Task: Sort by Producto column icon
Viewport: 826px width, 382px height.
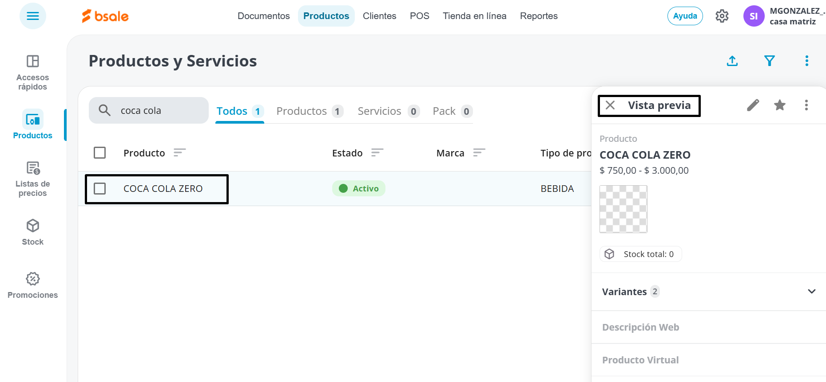Action: click(179, 153)
